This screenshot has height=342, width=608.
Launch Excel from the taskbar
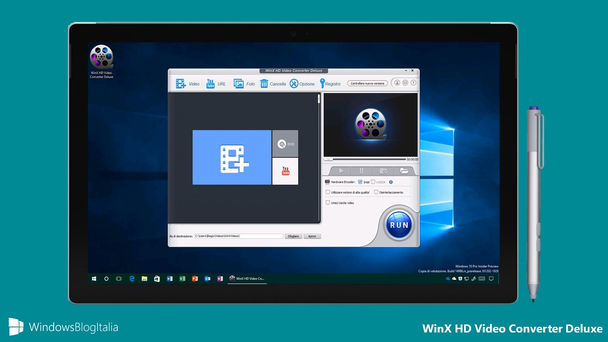[182, 279]
